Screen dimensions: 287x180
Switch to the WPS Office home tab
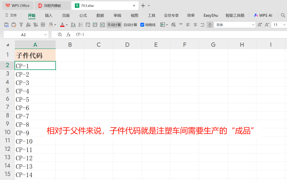[x=18, y=6]
